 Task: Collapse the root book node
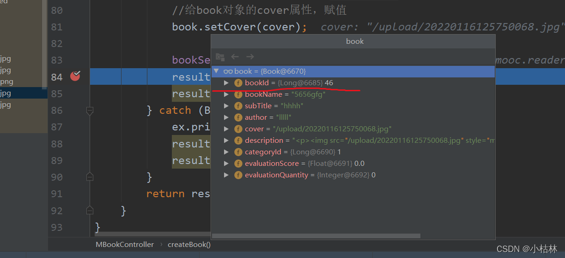216,71
